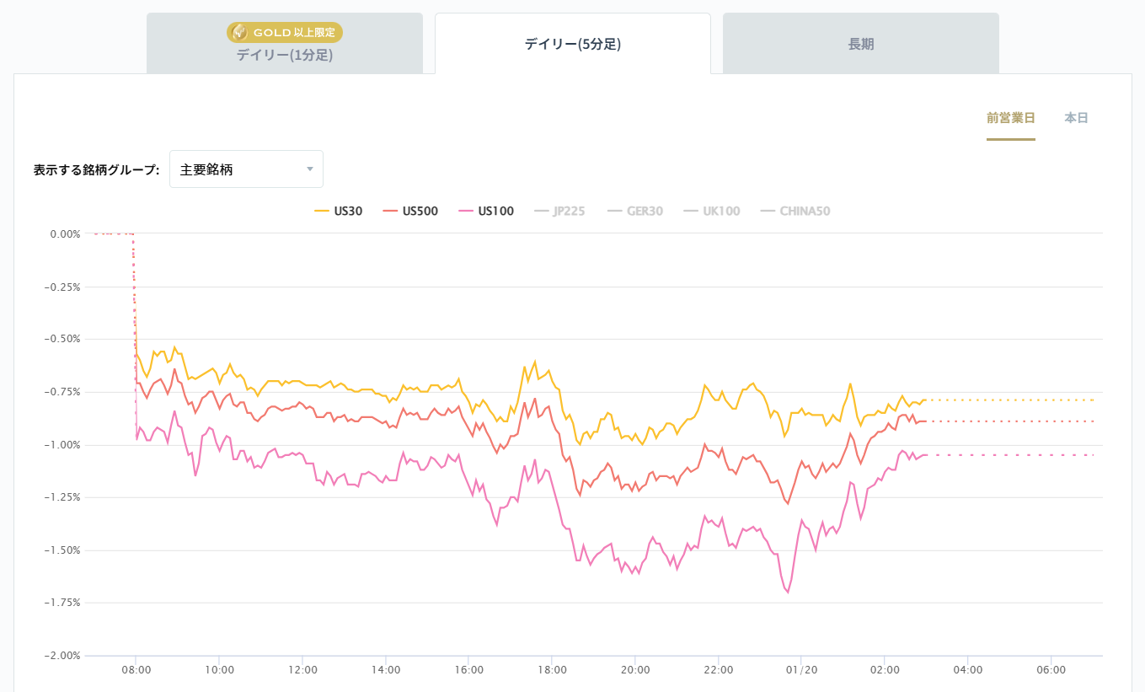Select the orange US500 color marker
The height and width of the screenshot is (692, 1145).
(392, 211)
